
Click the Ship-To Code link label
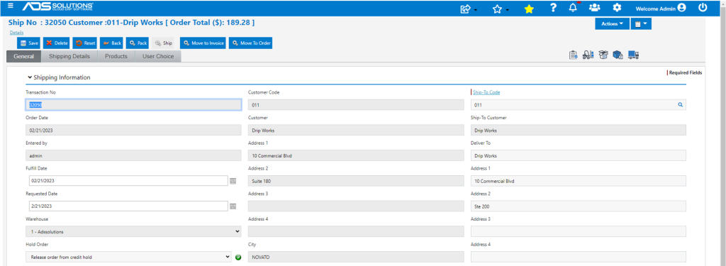pos(486,92)
